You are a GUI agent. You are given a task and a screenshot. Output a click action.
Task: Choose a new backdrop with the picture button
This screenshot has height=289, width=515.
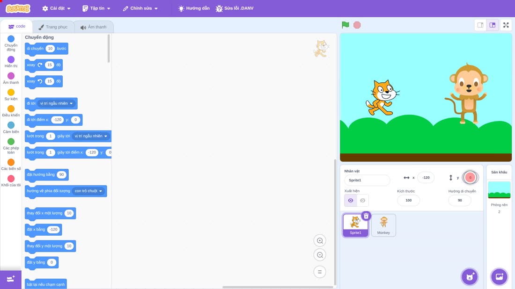click(x=499, y=276)
